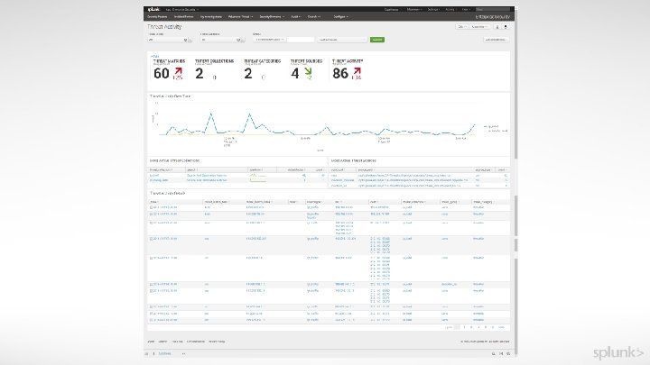The height and width of the screenshot is (365, 650).
Task: Go to page 4 of details table
Action: tap(478, 327)
